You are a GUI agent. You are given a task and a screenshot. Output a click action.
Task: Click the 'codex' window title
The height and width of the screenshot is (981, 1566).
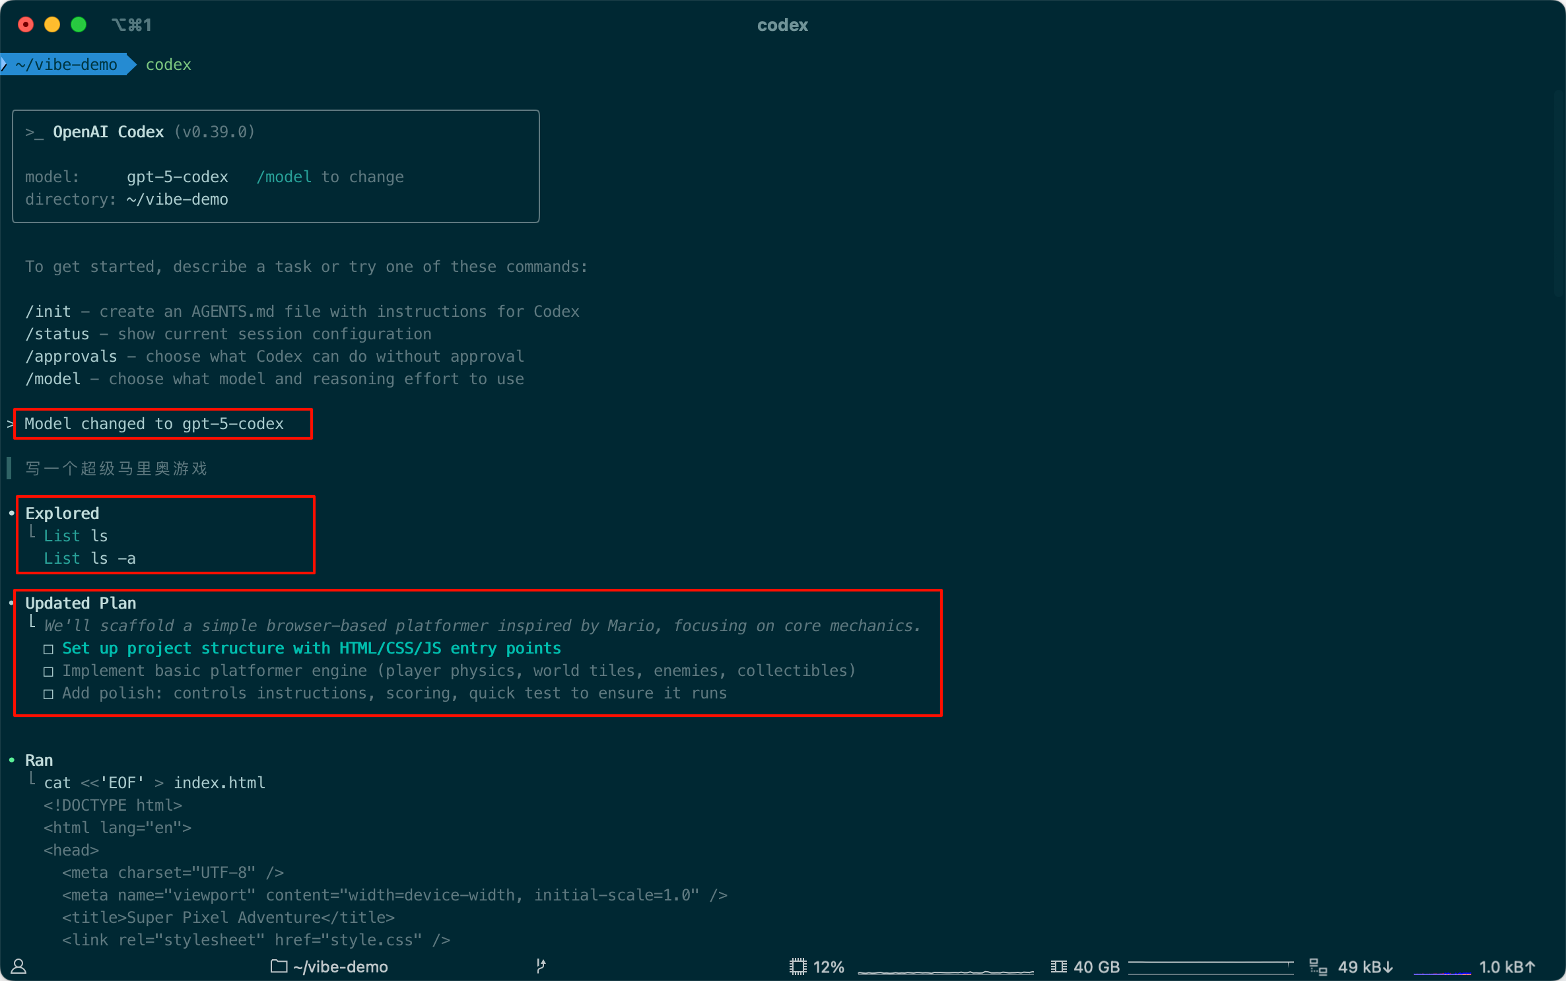pos(782,25)
